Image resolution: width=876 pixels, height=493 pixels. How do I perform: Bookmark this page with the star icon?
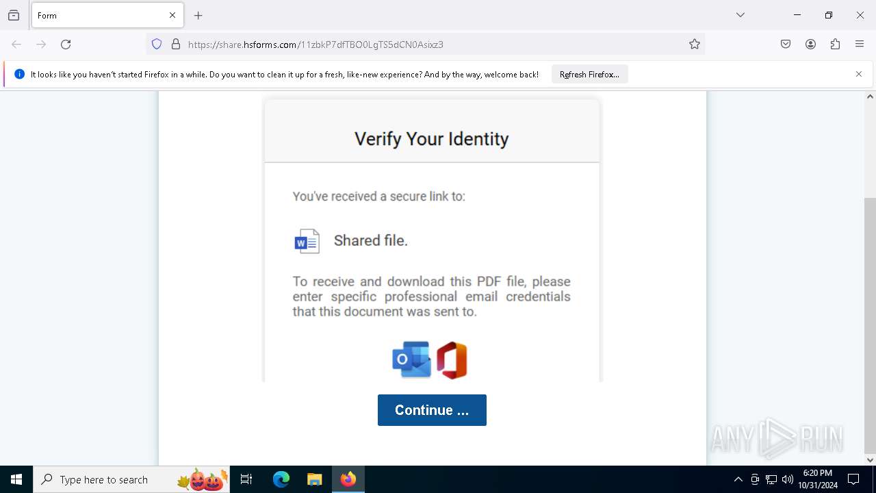click(695, 45)
